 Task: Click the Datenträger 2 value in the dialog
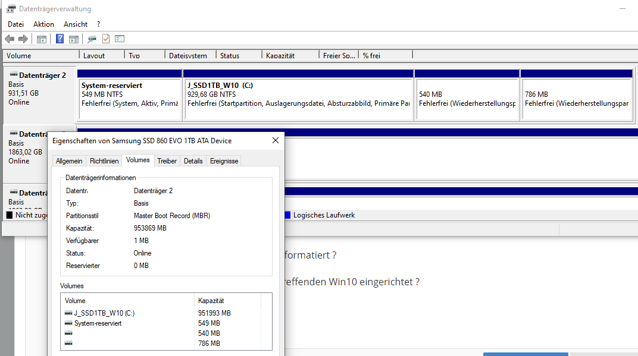point(153,191)
